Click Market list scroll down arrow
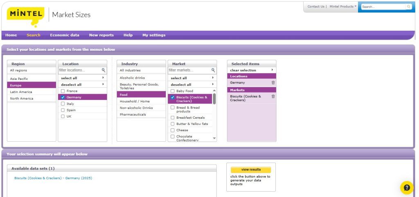Image resolution: width=419 pixels, height=197 pixels. 214,138
